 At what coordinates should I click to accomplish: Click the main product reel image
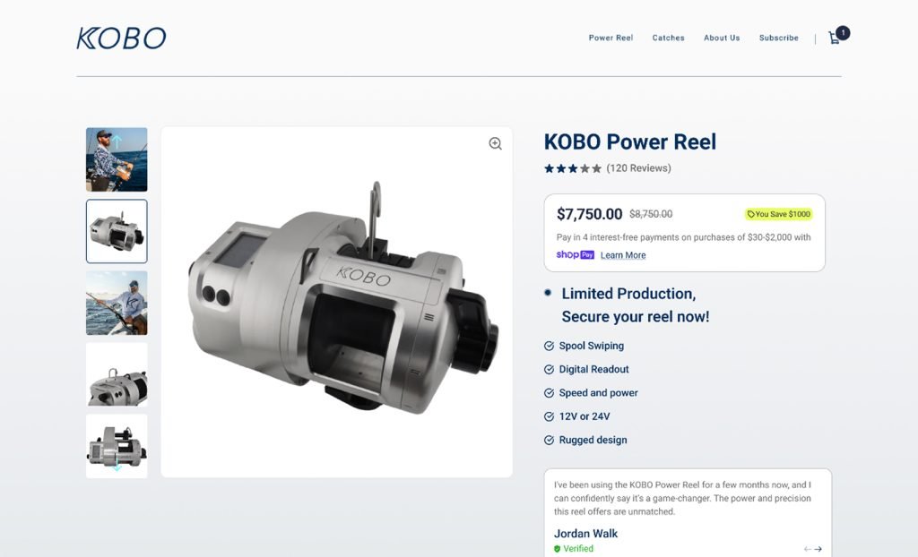[337, 302]
